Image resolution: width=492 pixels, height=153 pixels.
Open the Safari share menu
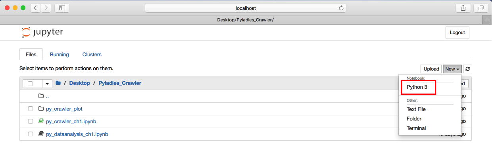[463, 8]
